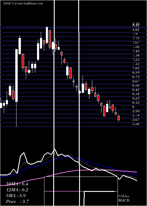Click the 7.23 price level label

[136, 60]
